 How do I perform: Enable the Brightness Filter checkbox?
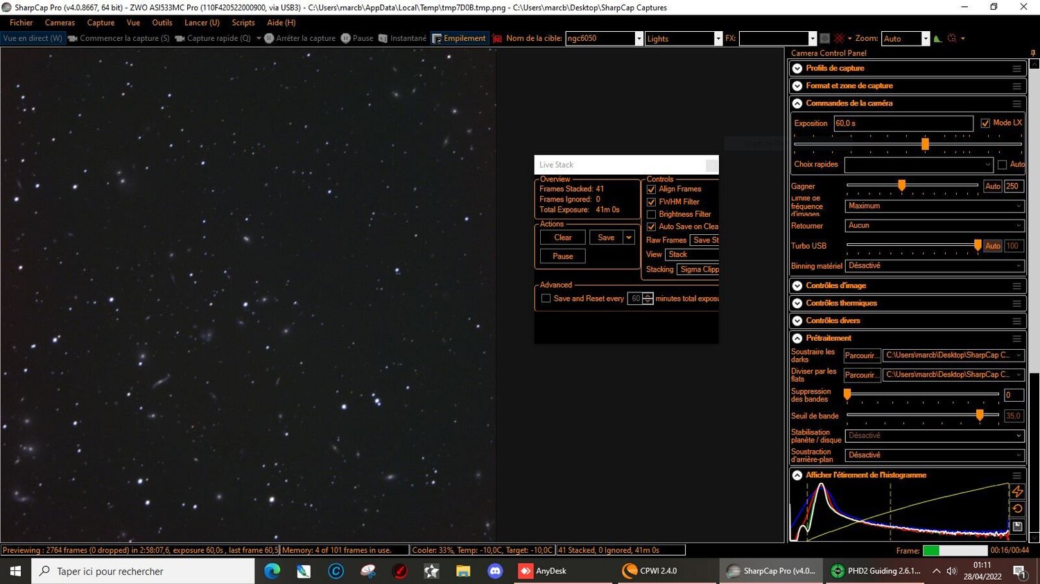(651, 214)
